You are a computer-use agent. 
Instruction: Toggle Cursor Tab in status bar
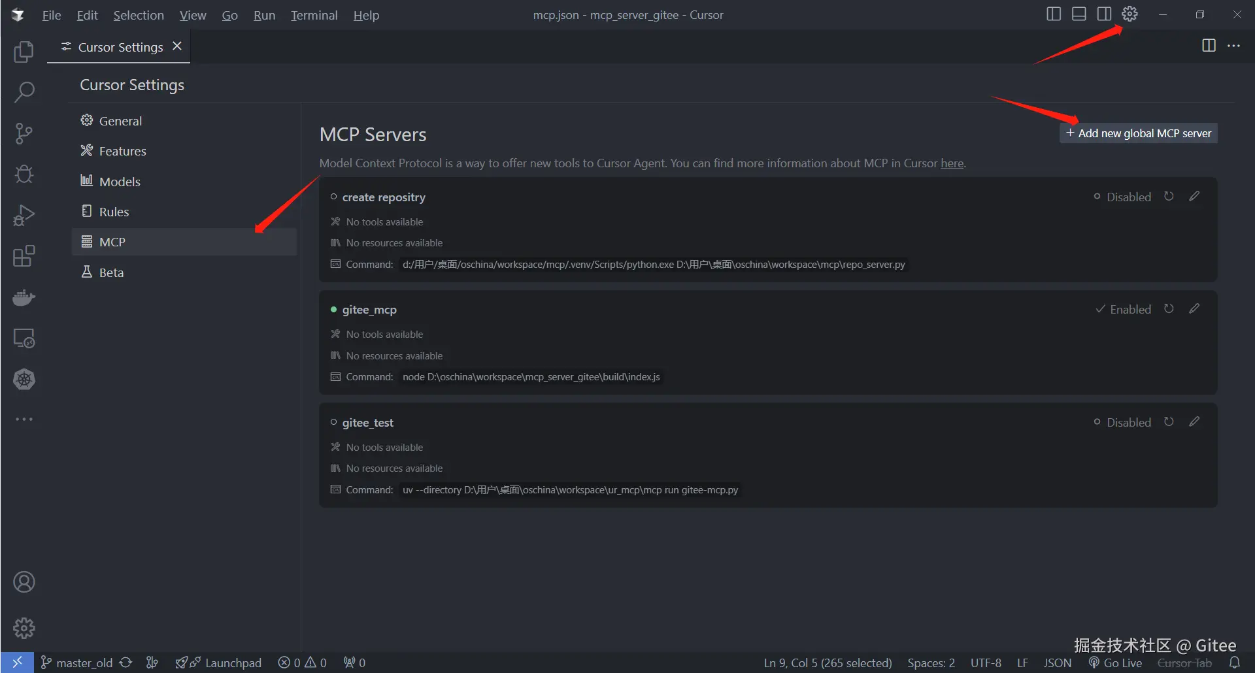[x=1184, y=663]
